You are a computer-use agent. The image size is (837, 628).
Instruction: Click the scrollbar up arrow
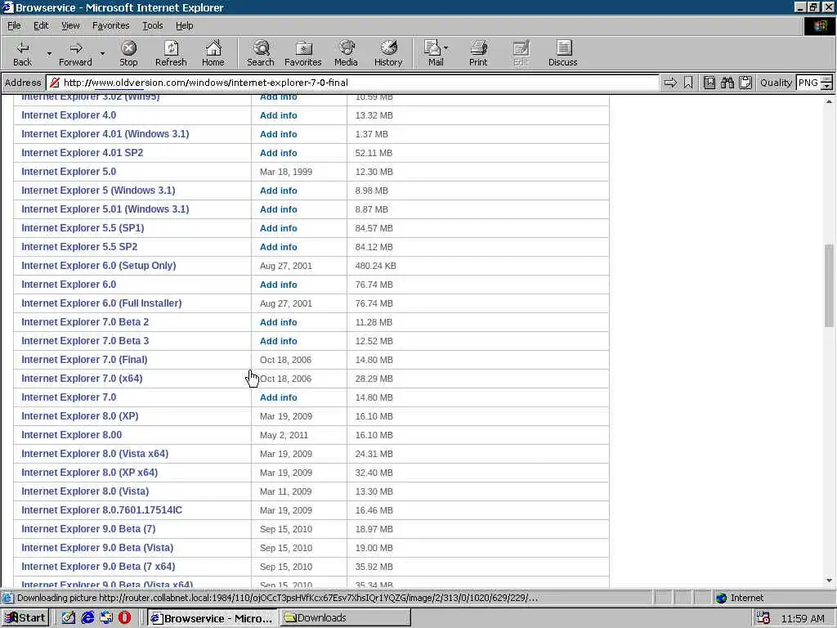coord(829,101)
